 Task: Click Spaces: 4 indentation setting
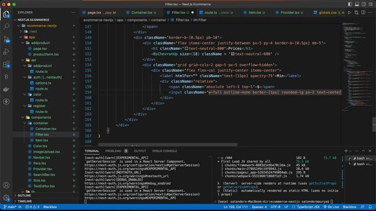[x=259, y=207]
